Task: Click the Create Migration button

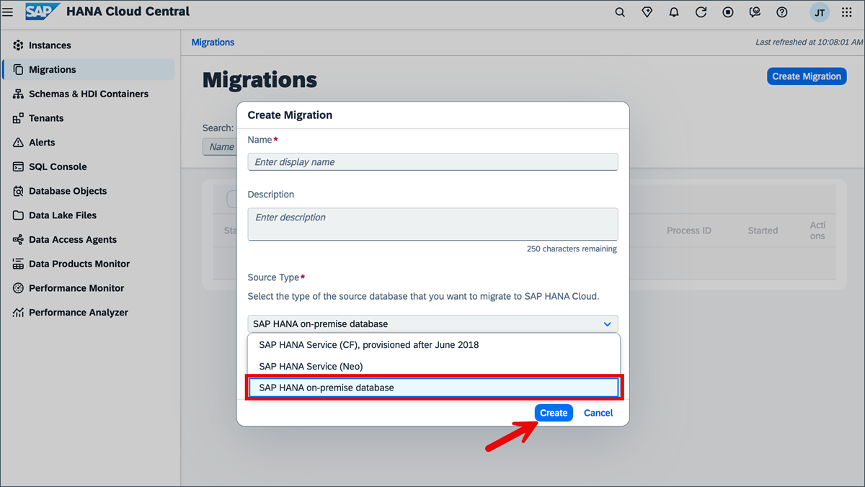Action: (x=807, y=76)
